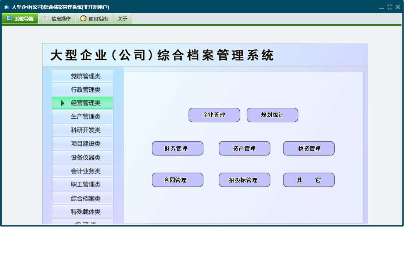Open 招投标管理 module

click(x=244, y=180)
